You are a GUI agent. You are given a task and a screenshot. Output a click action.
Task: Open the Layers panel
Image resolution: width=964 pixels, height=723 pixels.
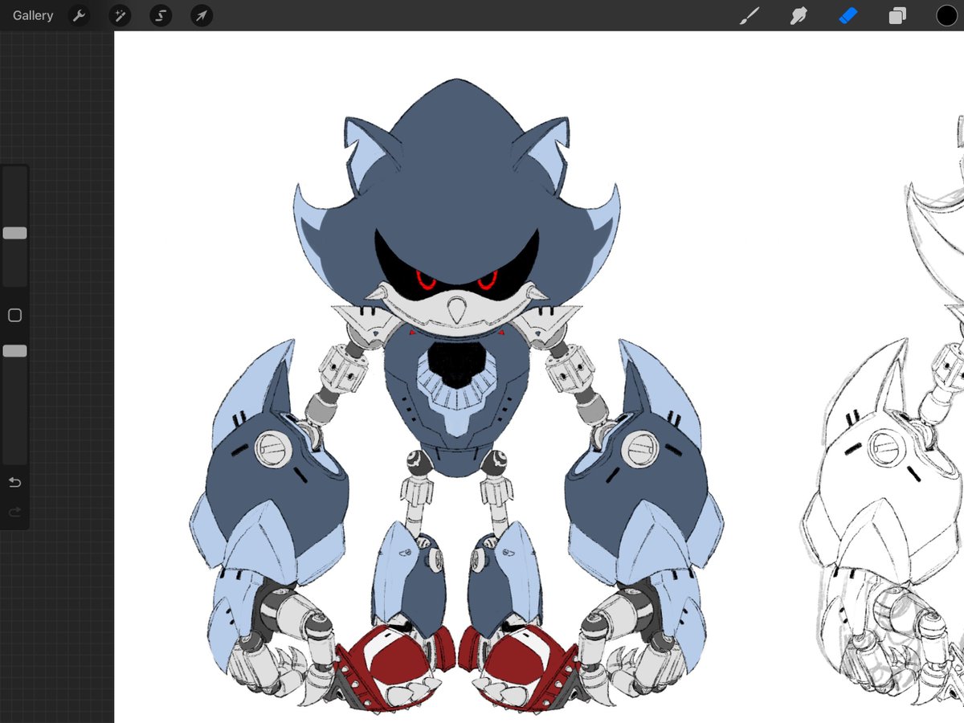pos(897,15)
